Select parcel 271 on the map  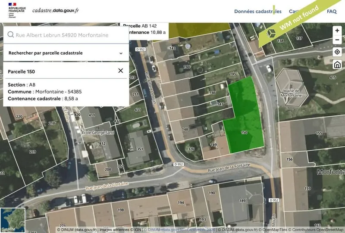tap(63, 226)
